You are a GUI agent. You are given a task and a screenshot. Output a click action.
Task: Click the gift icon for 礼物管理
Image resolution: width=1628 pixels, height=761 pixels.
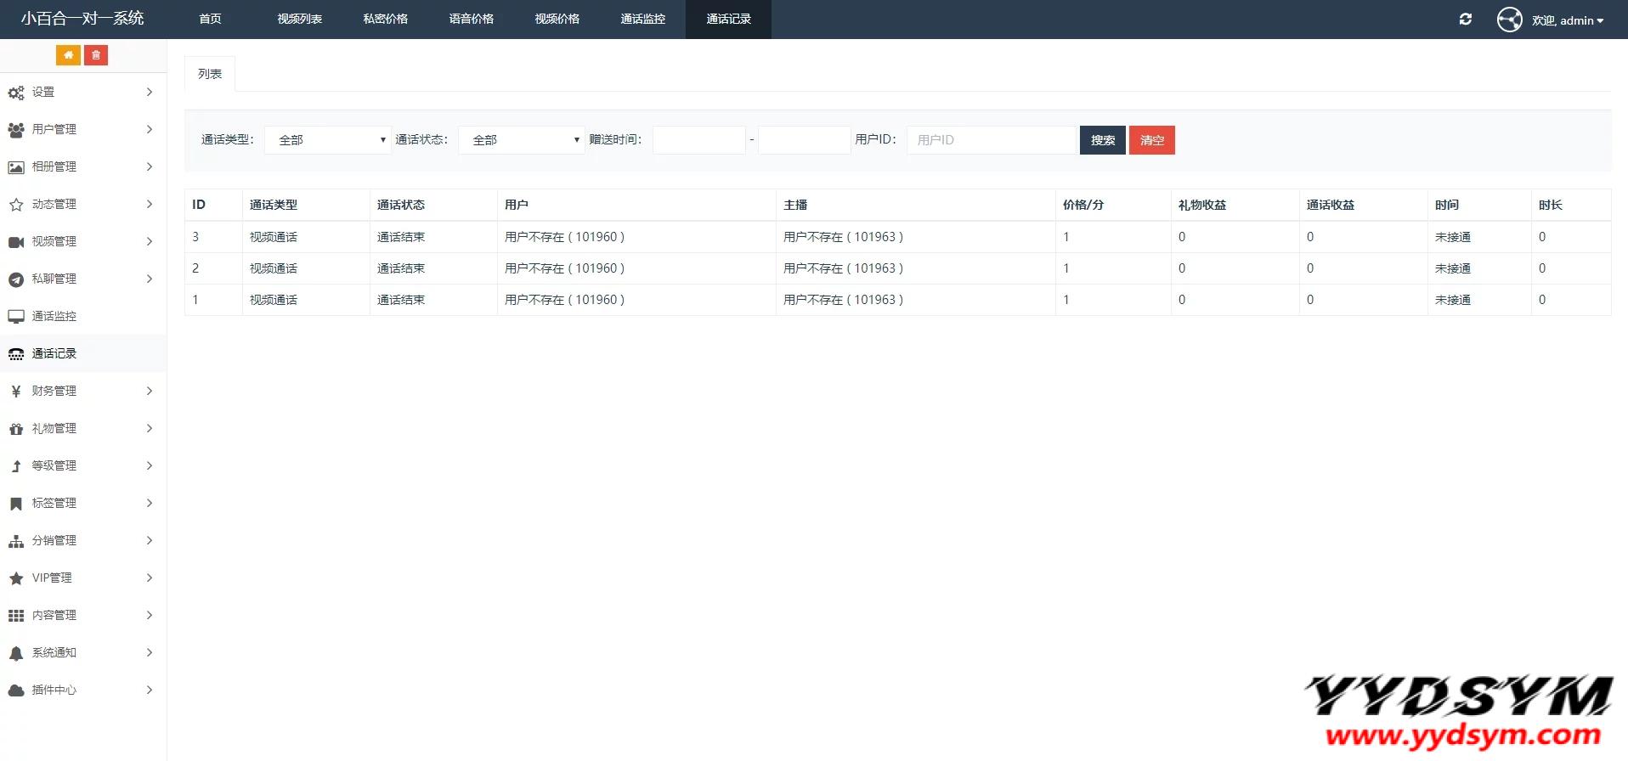[x=16, y=429]
